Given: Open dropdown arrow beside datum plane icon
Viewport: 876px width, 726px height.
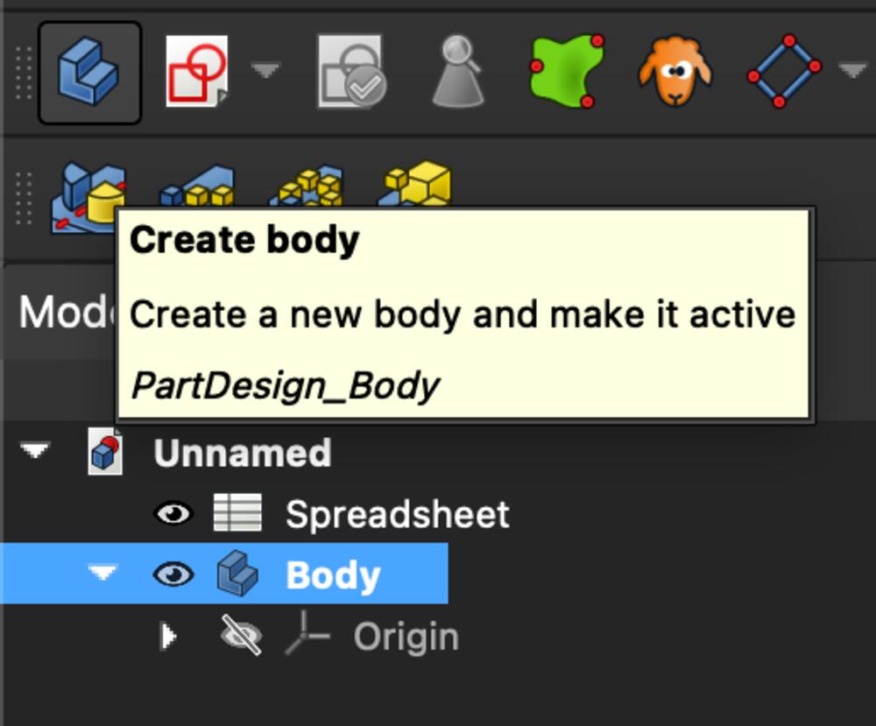Looking at the screenshot, I should (852, 70).
